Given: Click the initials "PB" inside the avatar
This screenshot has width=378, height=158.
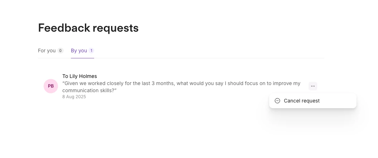Looking at the screenshot, I should click(x=51, y=86).
